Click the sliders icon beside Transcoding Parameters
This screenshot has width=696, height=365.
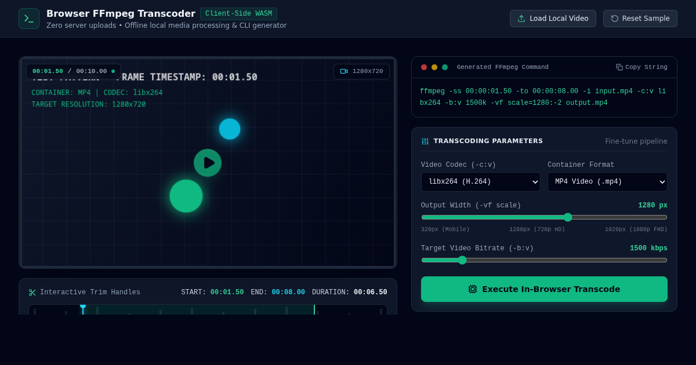(425, 141)
